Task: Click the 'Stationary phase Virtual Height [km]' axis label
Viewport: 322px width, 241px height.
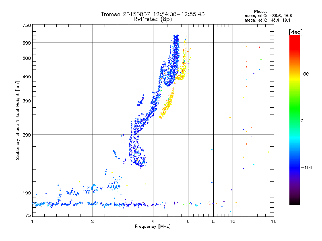Action: click(x=18, y=120)
